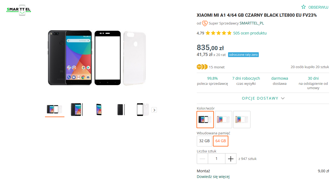The height and width of the screenshot is (182, 334).
Task: View thumbnail of phone back side
Action: point(120,110)
